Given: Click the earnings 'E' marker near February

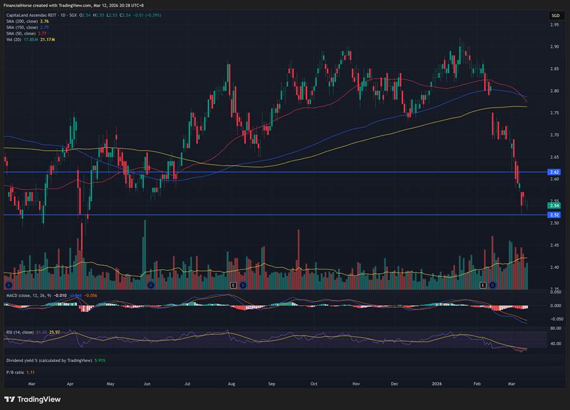Looking at the screenshot, I should 483,286.
